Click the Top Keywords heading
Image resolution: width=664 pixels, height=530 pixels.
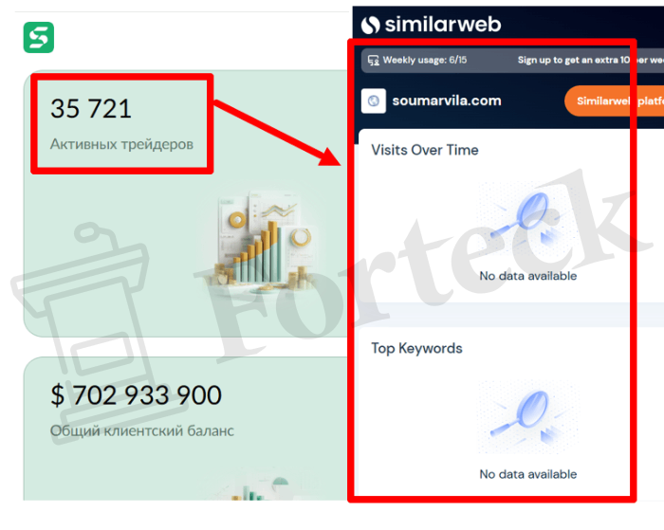416,348
